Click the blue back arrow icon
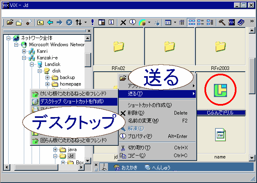This screenshot has width=257, height=183. pos(50,22)
